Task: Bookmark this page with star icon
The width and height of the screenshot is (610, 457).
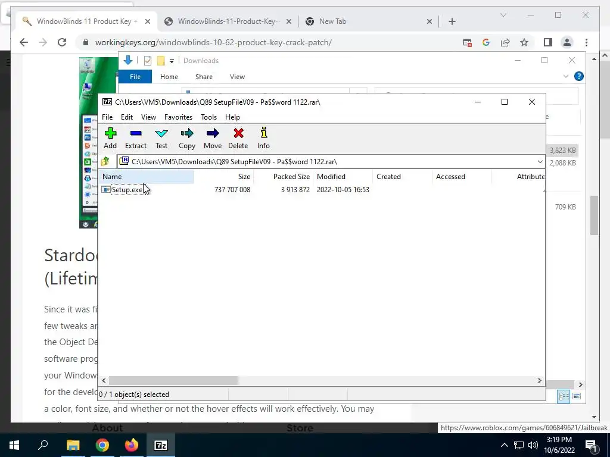Action: pyautogui.click(x=524, y=42)
